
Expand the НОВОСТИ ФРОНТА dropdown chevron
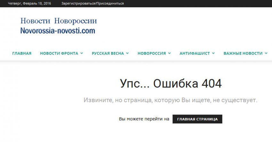pyautogui.click(x=82, y=54)
